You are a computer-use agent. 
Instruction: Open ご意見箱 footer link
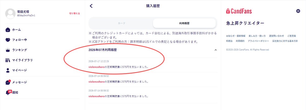point(291,36)
